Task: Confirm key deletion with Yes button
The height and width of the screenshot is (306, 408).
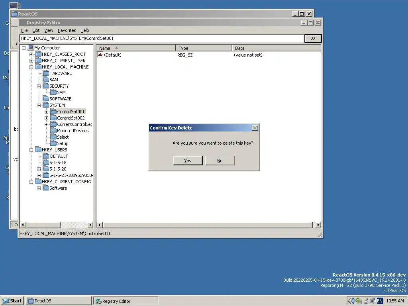Action: [x=188, y=161]
